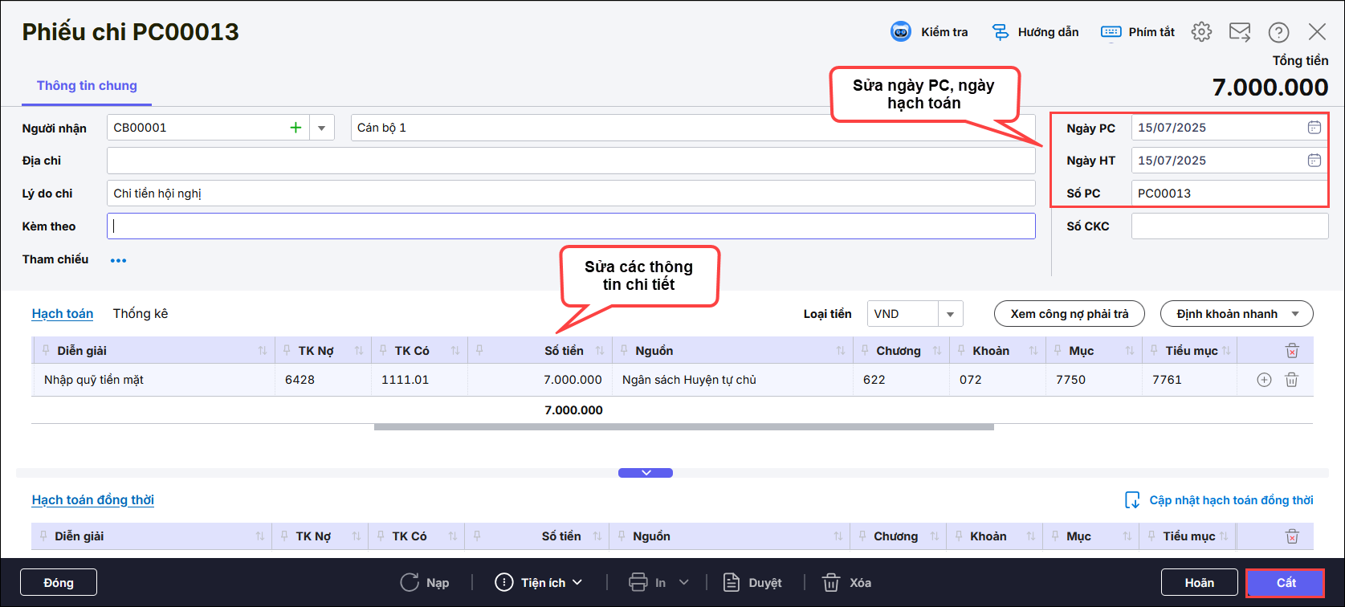The height and width of the screenshot is (607, 1345).
Task: Select the Thông tin chung tab
Action: click(87, 86)
